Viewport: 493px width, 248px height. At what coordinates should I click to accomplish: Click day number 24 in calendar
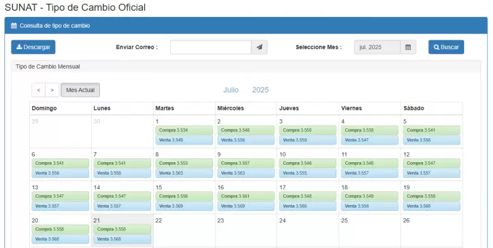click(283, 221)
